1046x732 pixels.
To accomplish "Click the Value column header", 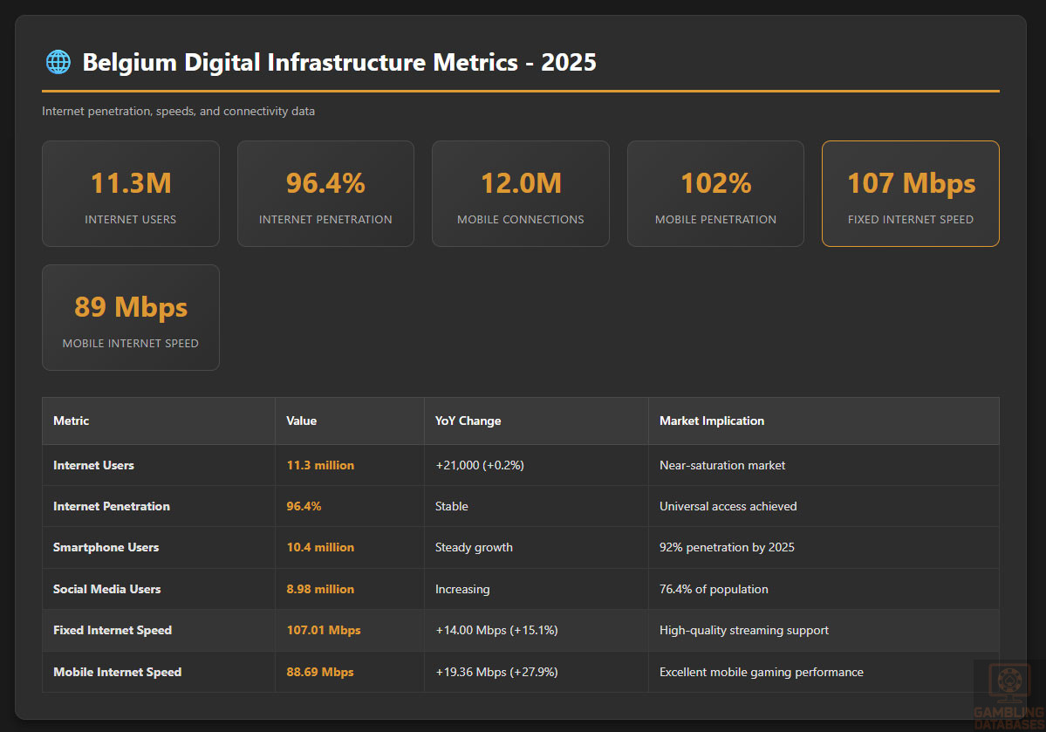I will point(301,421).
